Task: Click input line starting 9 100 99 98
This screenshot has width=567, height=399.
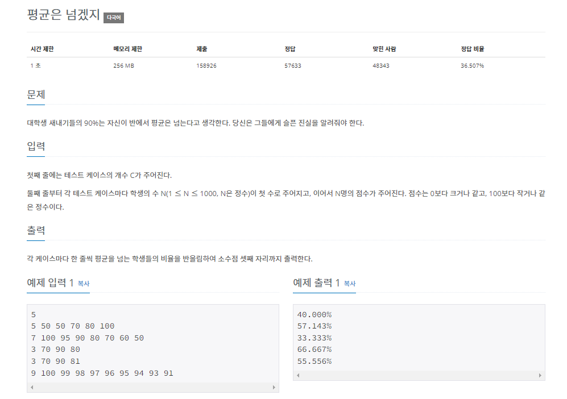Action: point(102,373)
